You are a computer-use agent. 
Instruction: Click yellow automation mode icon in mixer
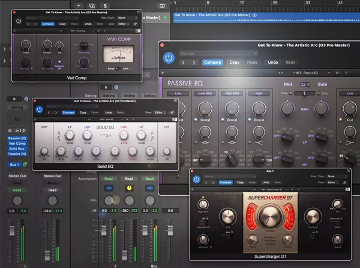pyautogui.click(x=129, y=188)
